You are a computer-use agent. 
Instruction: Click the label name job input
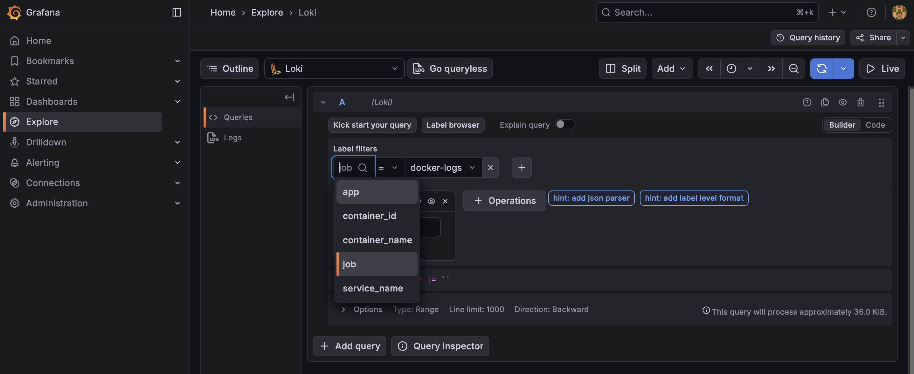coord(353,168)
